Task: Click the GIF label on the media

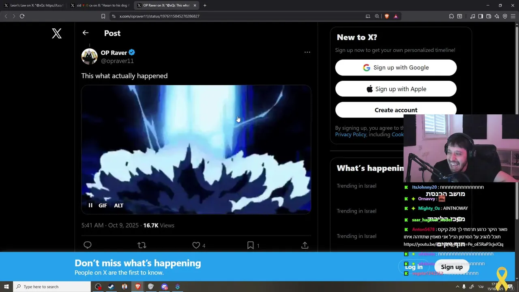Action: [103, 206]
